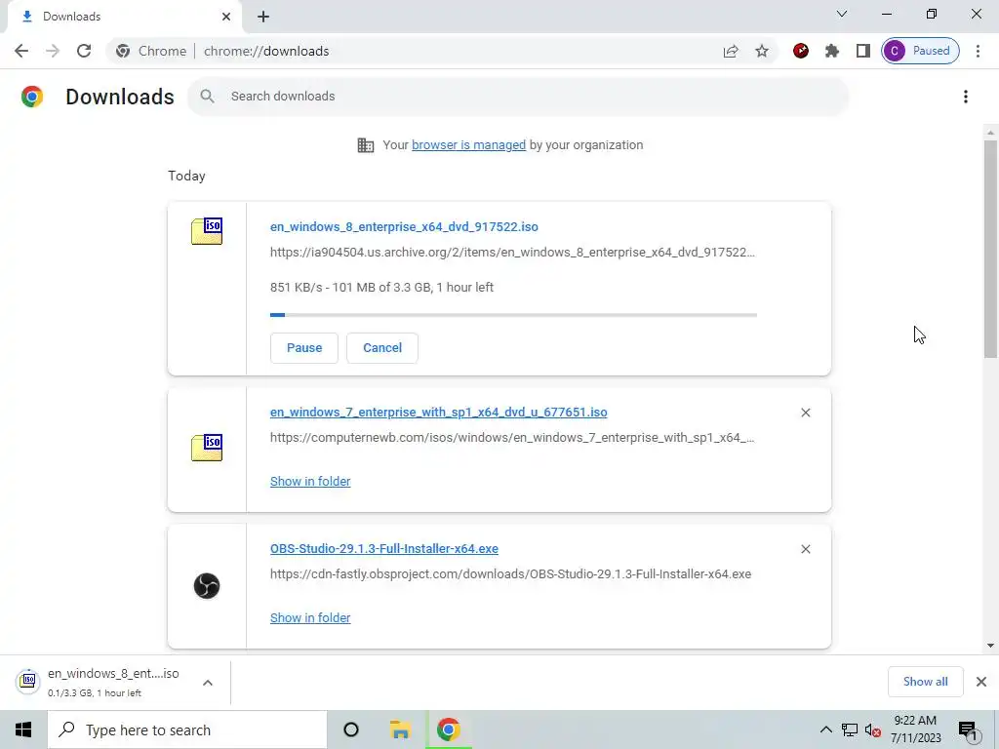Viewport: 999px width, 749px height.
Task: Click the Chrome taskbar icon
Action: [449, 729]
